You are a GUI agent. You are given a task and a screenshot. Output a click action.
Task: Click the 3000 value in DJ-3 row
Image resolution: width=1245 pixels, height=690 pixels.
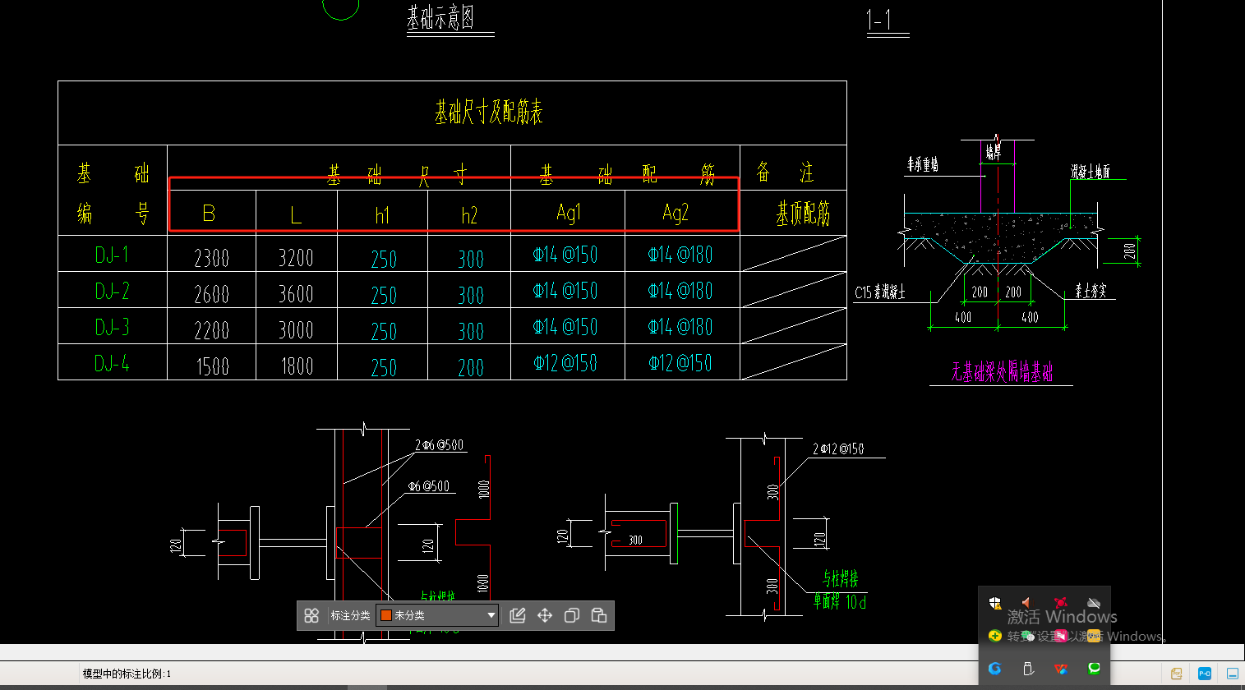[x=296, y=330]
